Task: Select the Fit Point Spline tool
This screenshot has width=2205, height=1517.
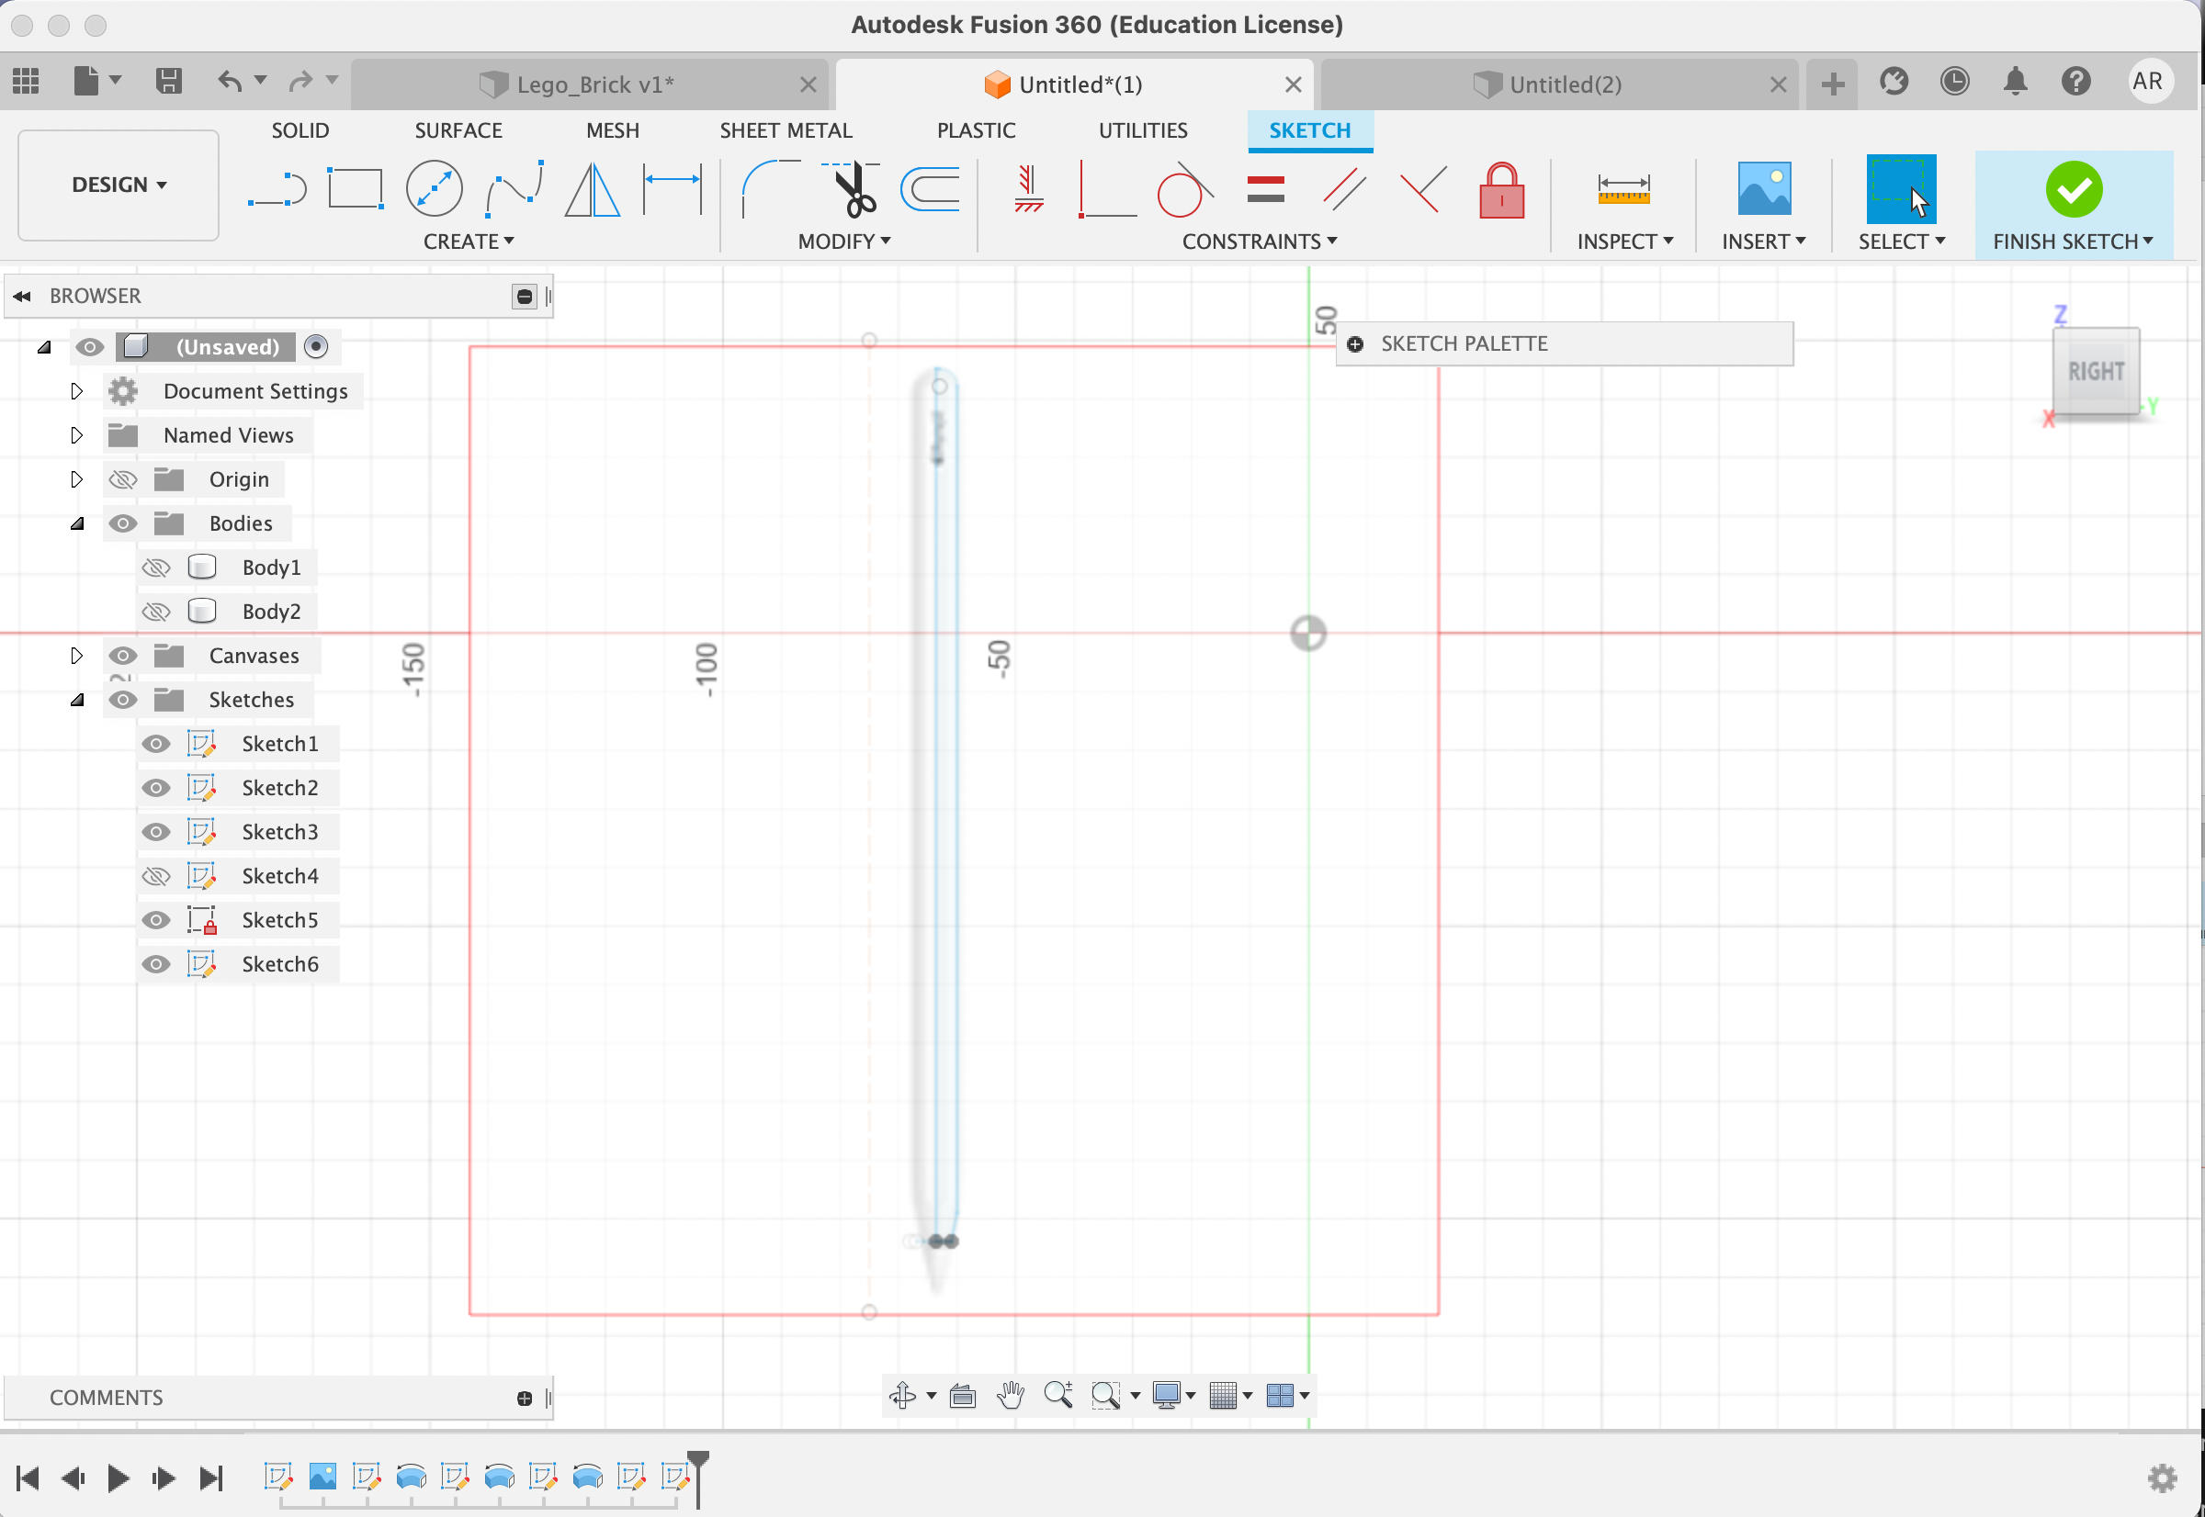Action: [x=514, y=188]
